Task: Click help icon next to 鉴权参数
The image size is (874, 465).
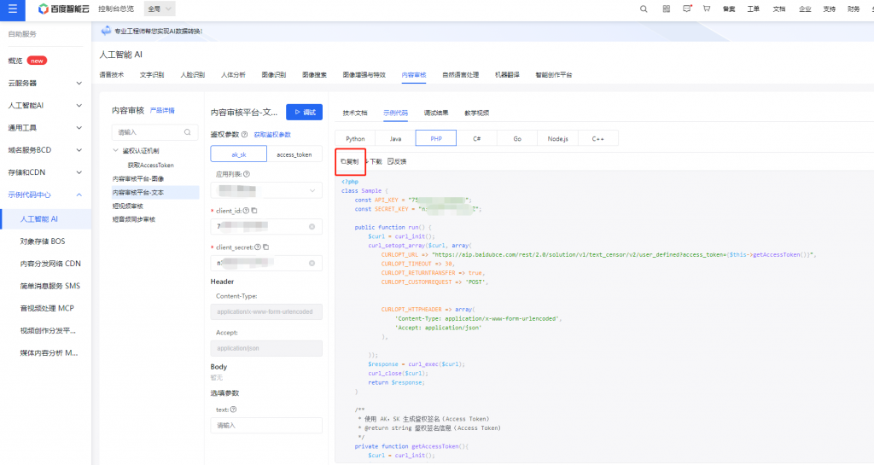Action: (x=245, y=135)
